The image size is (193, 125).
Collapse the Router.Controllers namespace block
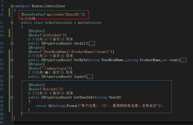tap(12, 6)
